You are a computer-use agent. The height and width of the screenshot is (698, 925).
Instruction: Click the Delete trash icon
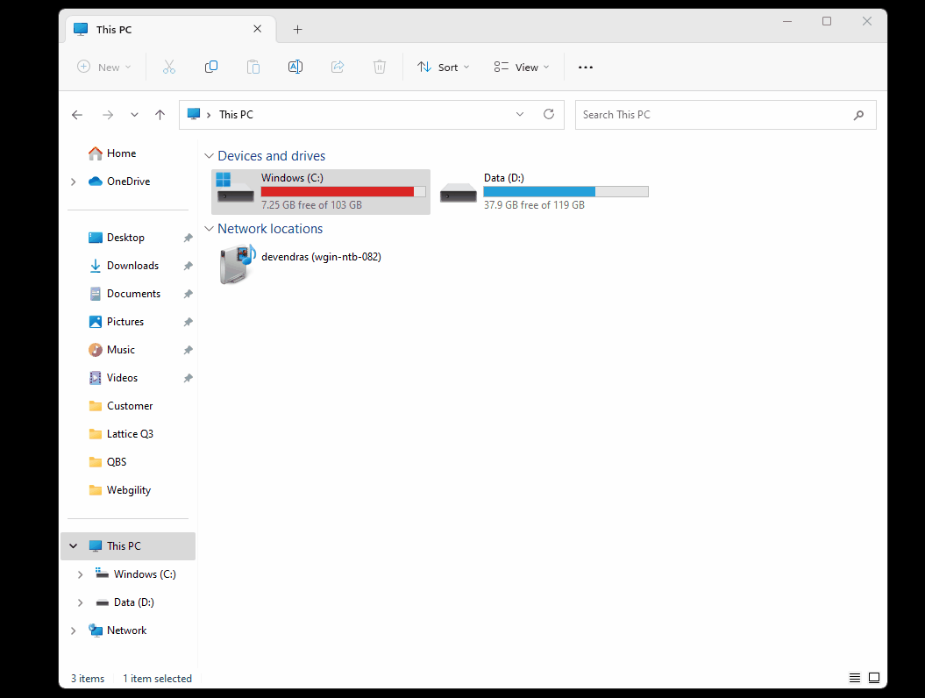click(x=380, y=67)
